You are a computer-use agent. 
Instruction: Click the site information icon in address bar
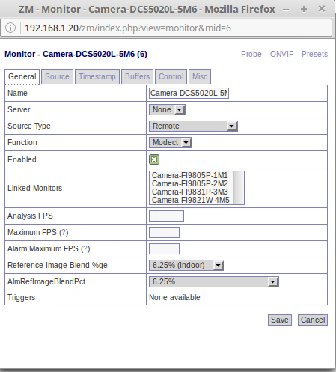[x=10, y=28]
